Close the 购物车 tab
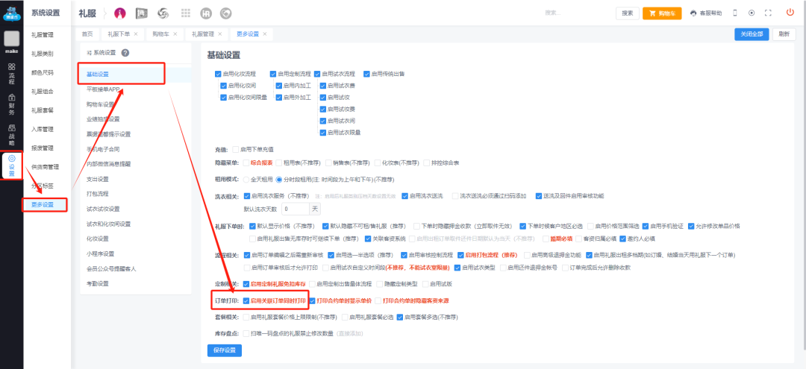Image resolution: width=806 pixels, height=369 pixels. [175, 34]
